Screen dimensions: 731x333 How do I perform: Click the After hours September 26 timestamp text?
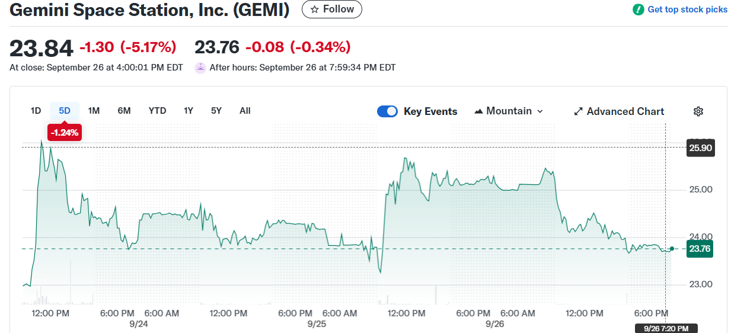302,68
